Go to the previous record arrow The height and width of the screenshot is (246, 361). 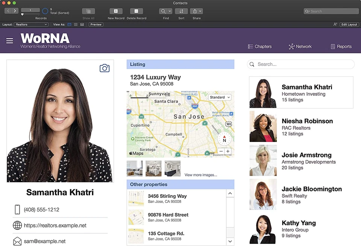pyautogui.click(x=8, y=11)
